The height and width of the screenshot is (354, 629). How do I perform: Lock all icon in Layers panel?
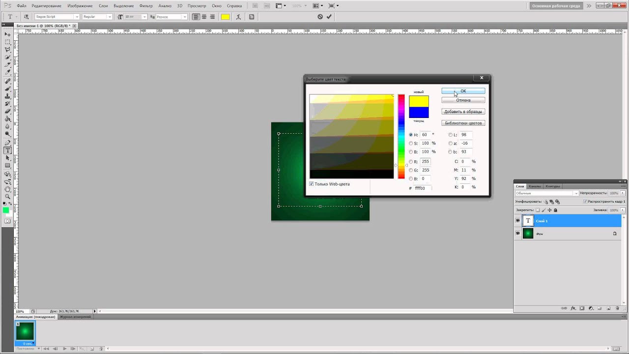click(556, 210)
